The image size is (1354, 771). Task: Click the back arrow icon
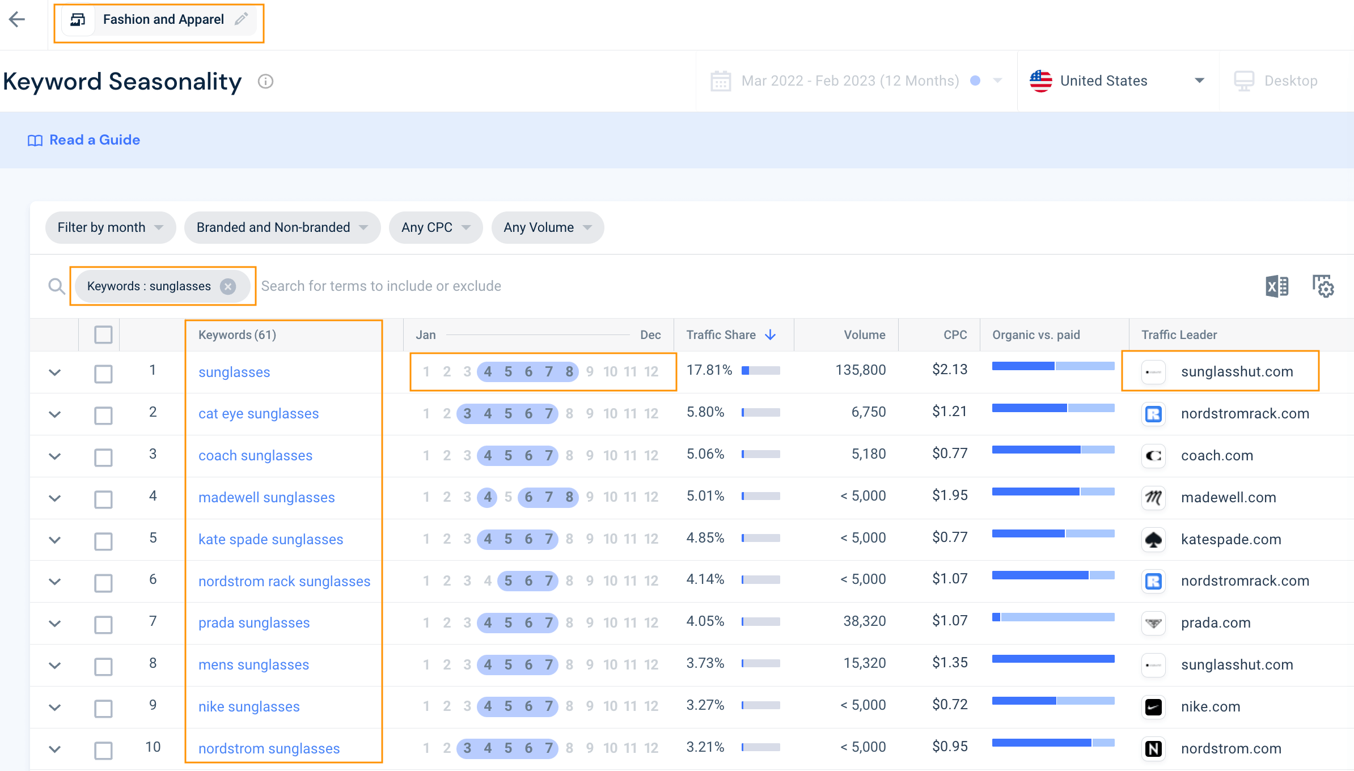coord(17,19)
